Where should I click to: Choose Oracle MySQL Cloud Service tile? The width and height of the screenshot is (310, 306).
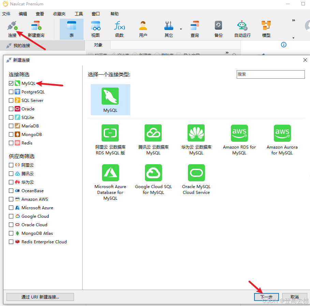(x=196, y=179)
